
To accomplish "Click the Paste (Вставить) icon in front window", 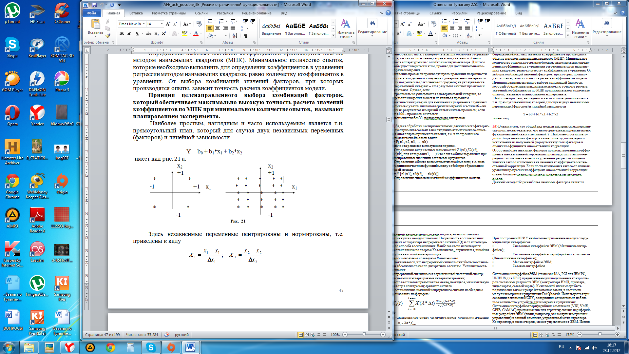I will coord(95,24).
